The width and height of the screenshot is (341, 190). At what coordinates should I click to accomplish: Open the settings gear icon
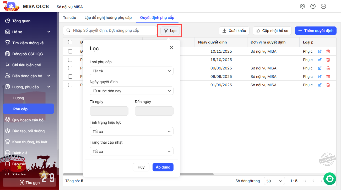pos(302,6)
